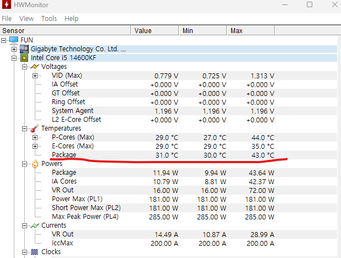Click the Min column header
The image size is (341, 258).
click(x=203, y=30)
